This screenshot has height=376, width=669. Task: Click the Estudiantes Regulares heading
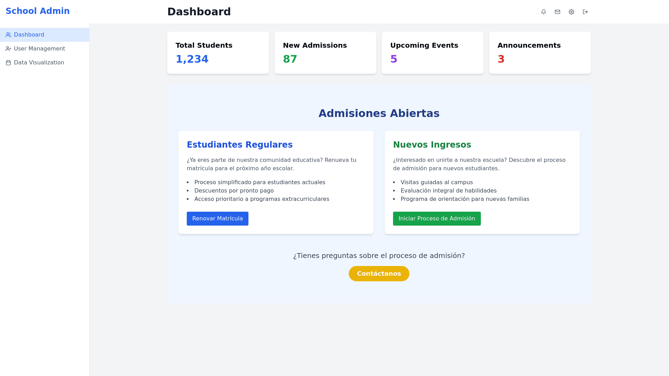[x=240, y=145]
